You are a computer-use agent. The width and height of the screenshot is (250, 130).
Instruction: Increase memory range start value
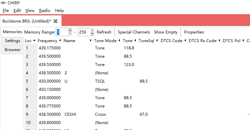point(70,30)
